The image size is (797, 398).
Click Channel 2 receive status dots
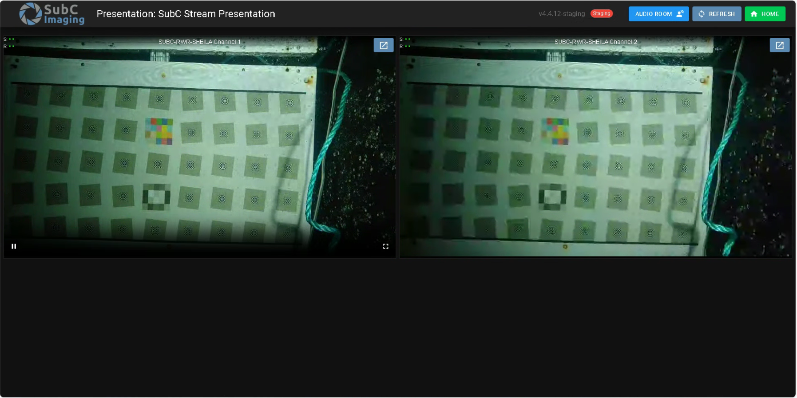(408, 46)
